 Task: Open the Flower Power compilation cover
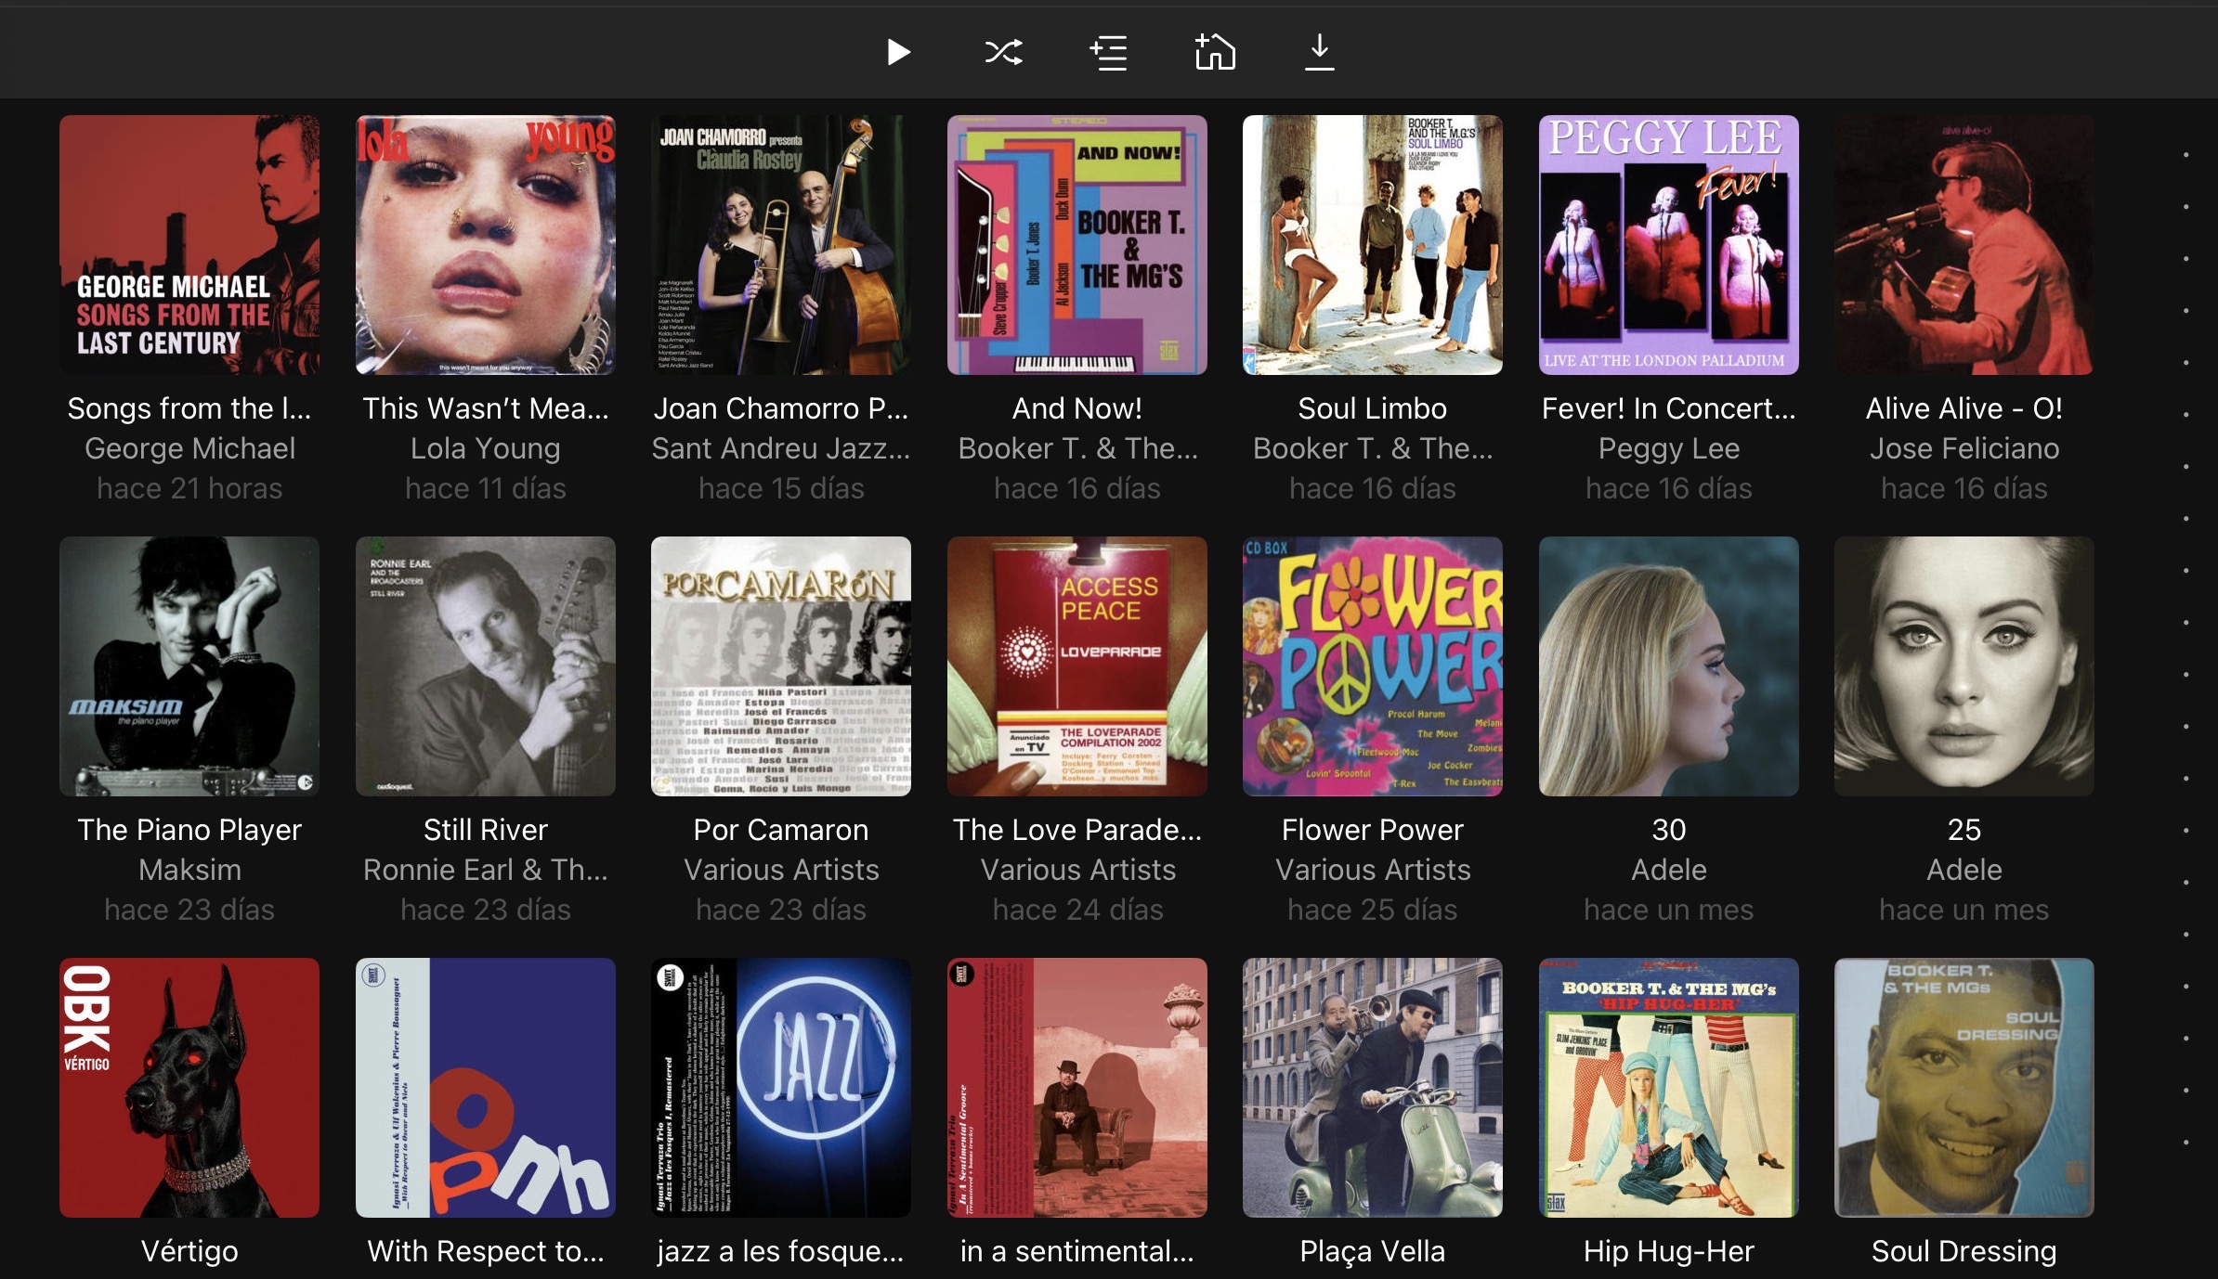pos(1372,666)
